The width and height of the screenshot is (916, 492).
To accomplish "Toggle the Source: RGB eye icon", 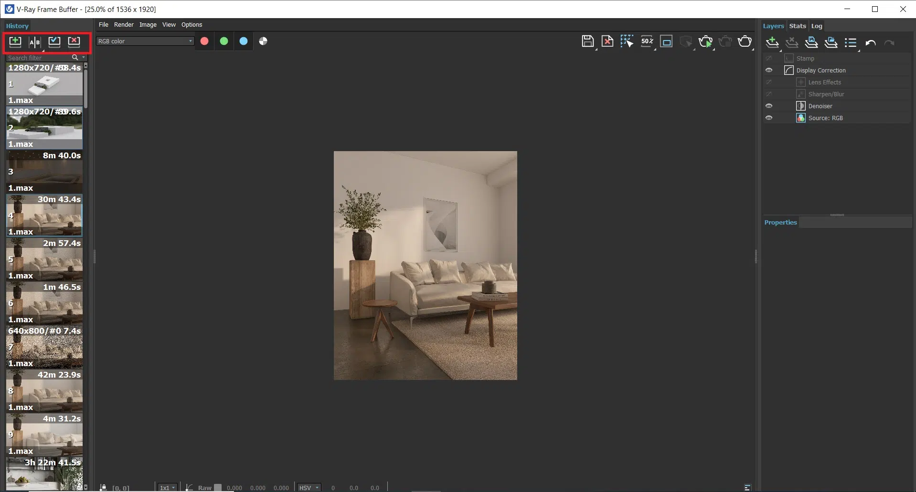I will coord(769,118).
